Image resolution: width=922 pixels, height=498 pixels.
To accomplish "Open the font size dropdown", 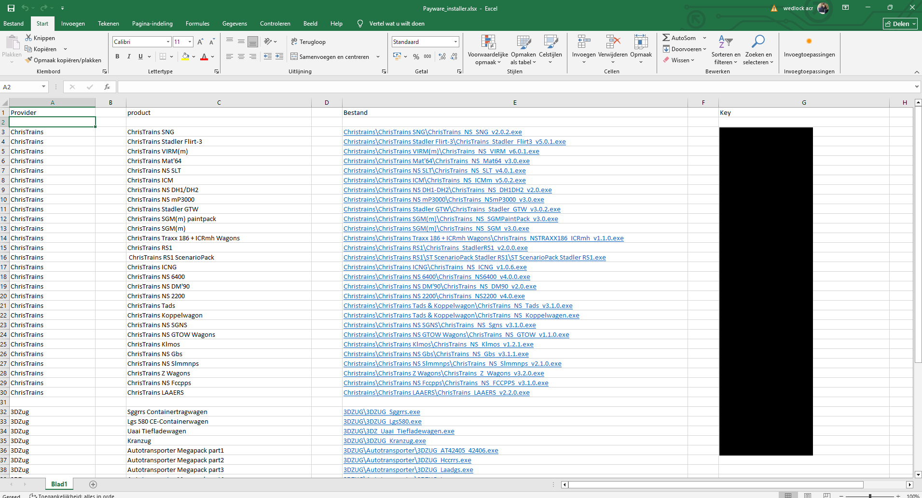I will click(190, 42).
